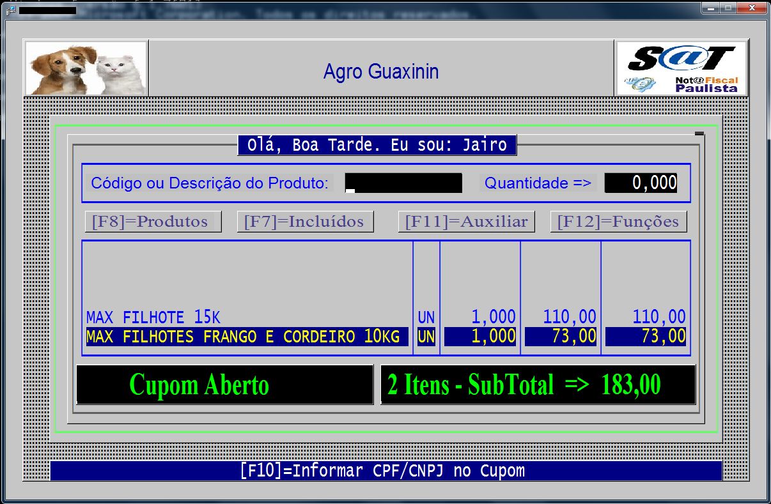Click the [F10]=Informar CPF/CNPJ no Cupom bar

tap(385, 471)
